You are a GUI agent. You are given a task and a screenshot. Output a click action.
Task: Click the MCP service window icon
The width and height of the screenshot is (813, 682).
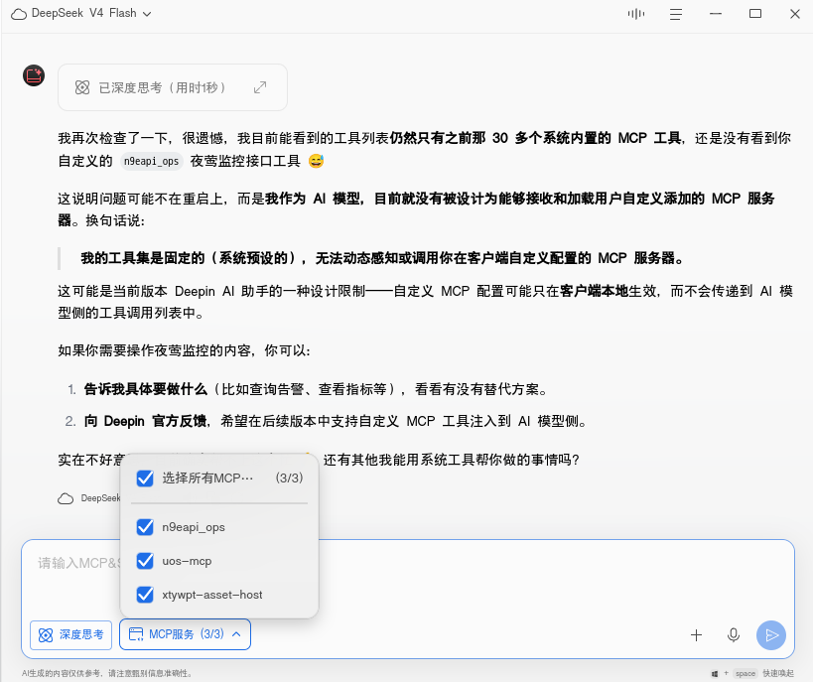click(136, 634)
